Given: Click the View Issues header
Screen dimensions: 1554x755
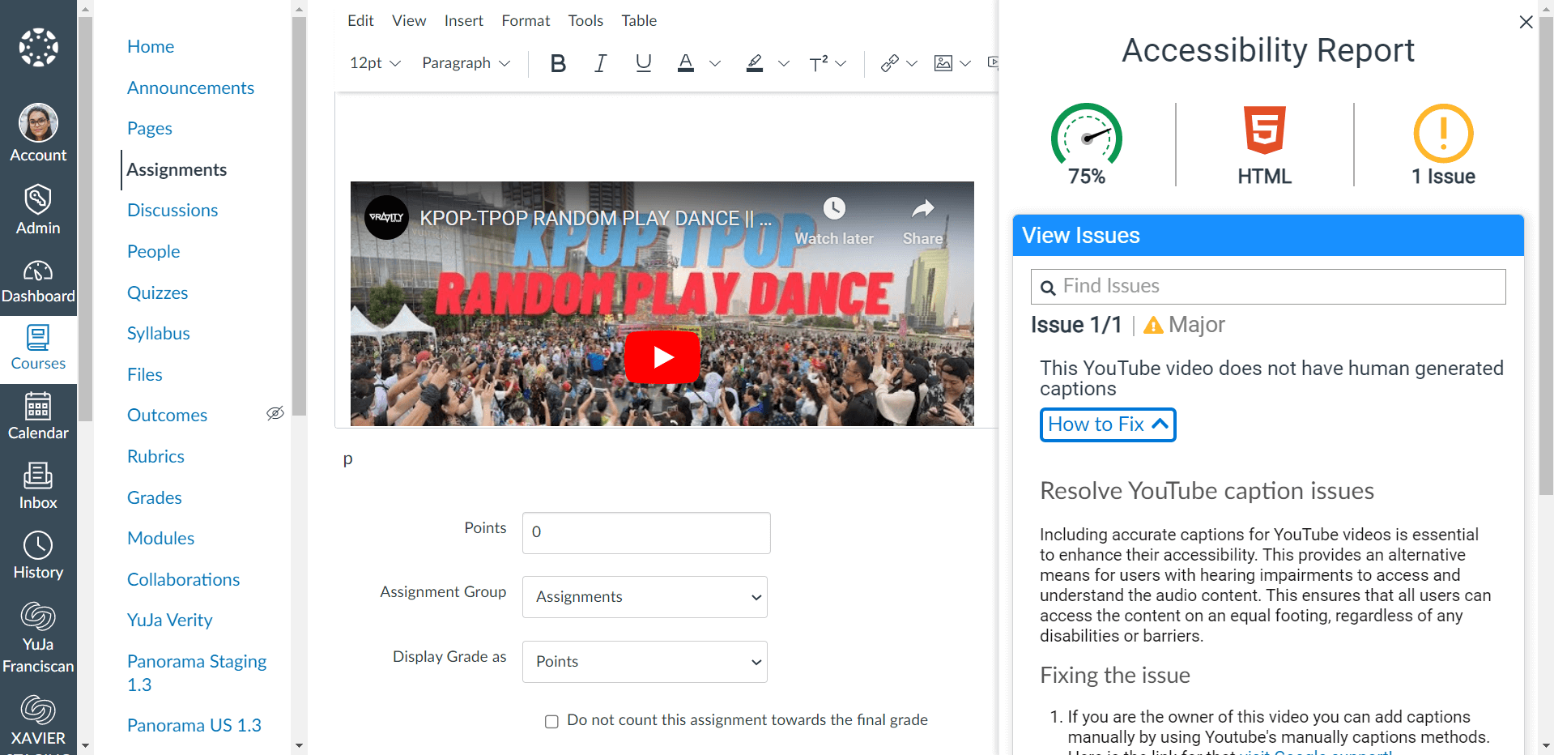Looking at the screenshot, I should coord(1268,236).
